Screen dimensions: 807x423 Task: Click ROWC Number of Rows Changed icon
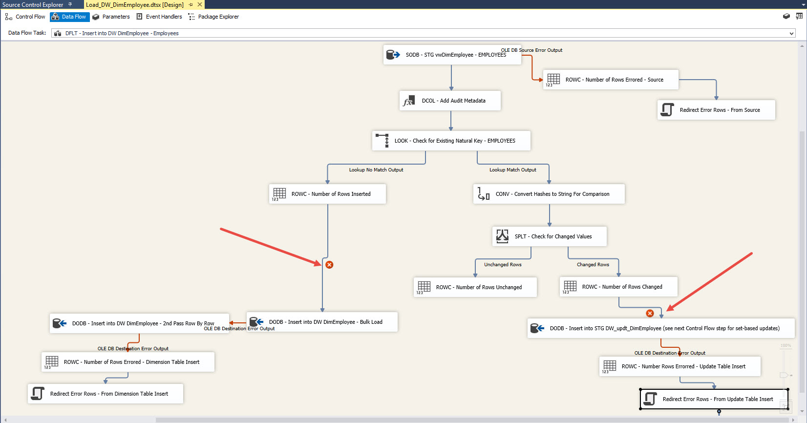[570, 287]
